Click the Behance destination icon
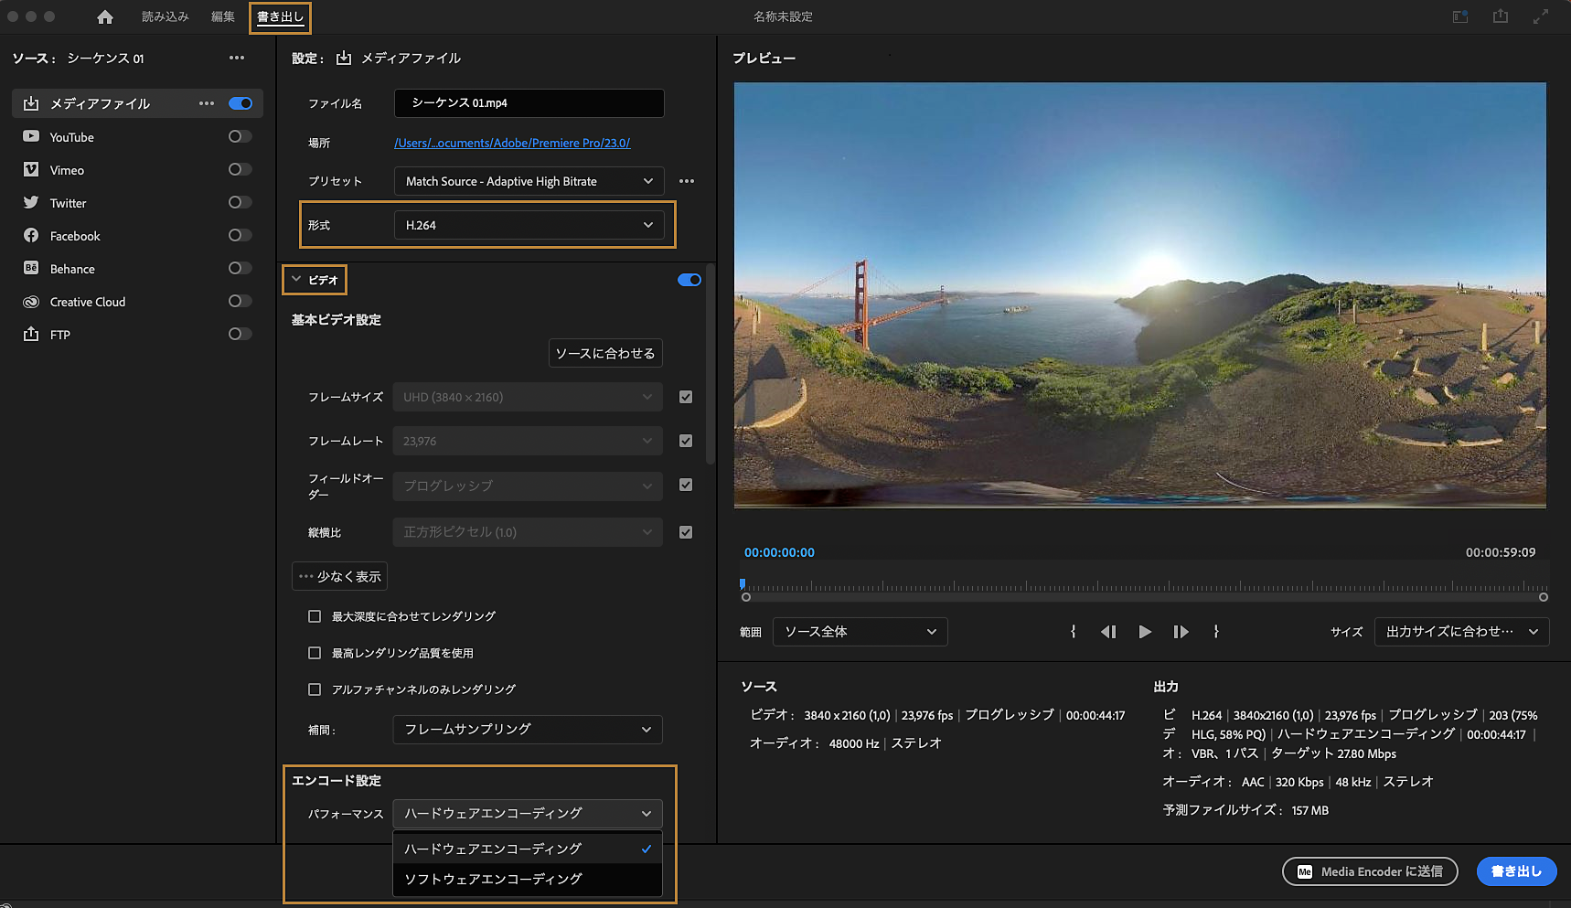Screen dimensions: 1571x908 tap(30, 268)
